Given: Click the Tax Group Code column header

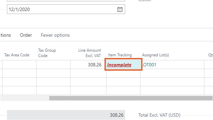Looking at the screenshot, I should click(x=47, y=53).
